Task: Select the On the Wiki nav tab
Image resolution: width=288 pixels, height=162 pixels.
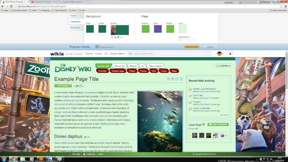Action: (x=103, y=66)
